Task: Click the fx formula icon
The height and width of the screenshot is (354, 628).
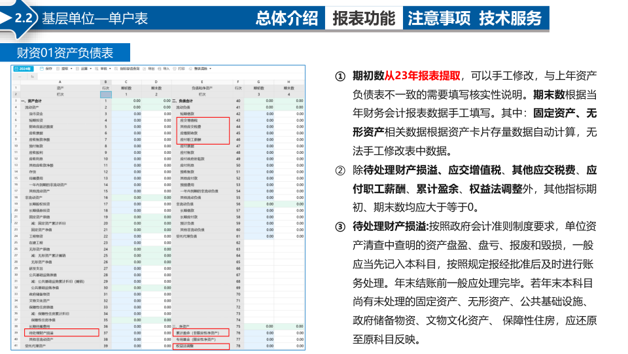Action: point(33,77)
